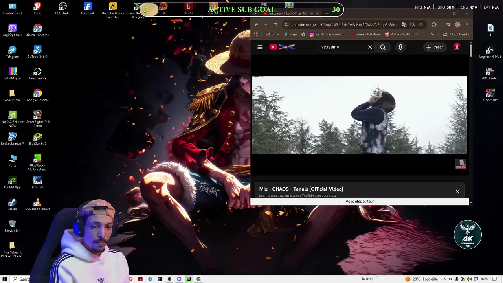Open Chrome three-dot menu
The image size is (503, 283).
(467, 24)
